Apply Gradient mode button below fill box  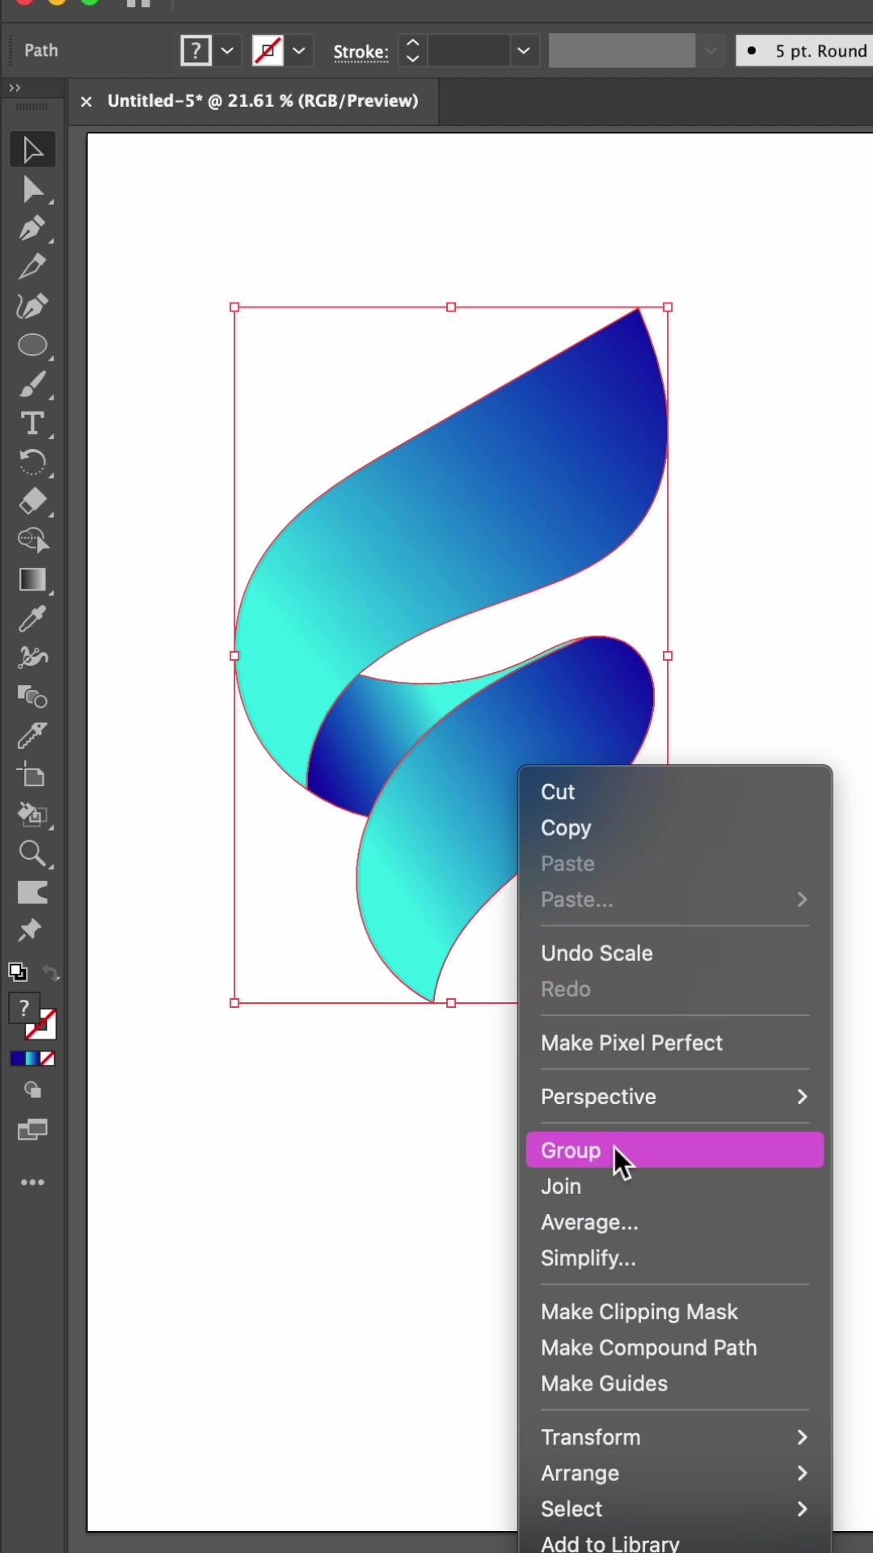pyautogui.click(x=32, y=1058)
